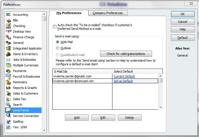Select the Reminders icon
The width and height of the screenshot is (199, 137).
point(8,82)
